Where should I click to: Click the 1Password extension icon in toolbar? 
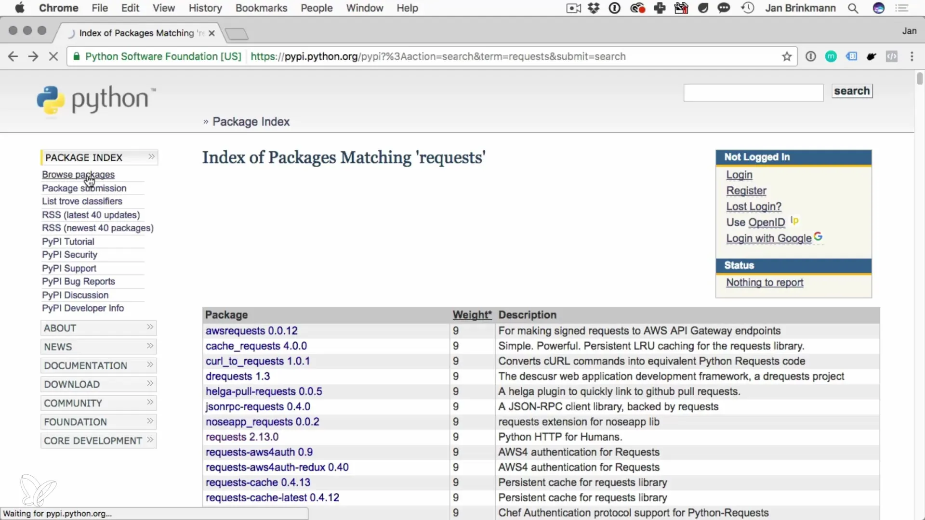coord(811,56)
